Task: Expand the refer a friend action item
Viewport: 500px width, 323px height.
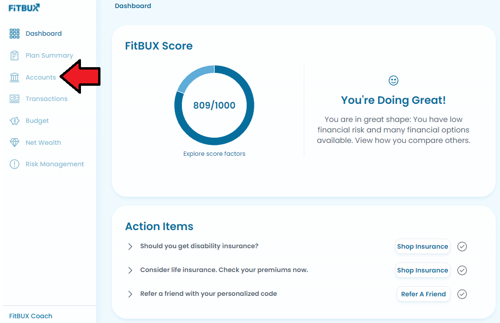Action: tap(130, 294)
